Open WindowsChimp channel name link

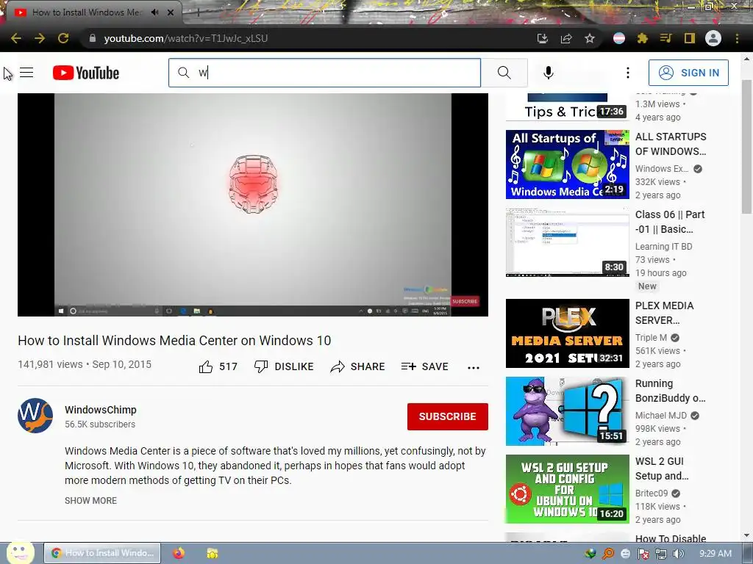[101, 410]
